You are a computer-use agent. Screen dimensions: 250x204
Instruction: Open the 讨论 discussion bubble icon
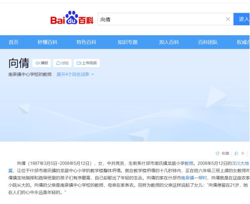point(58,63)
